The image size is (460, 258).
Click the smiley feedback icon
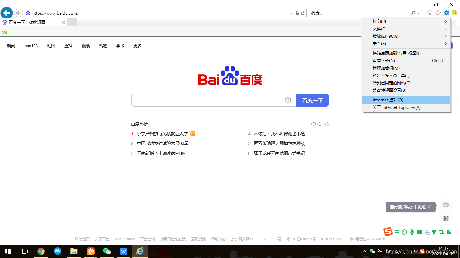455,13
